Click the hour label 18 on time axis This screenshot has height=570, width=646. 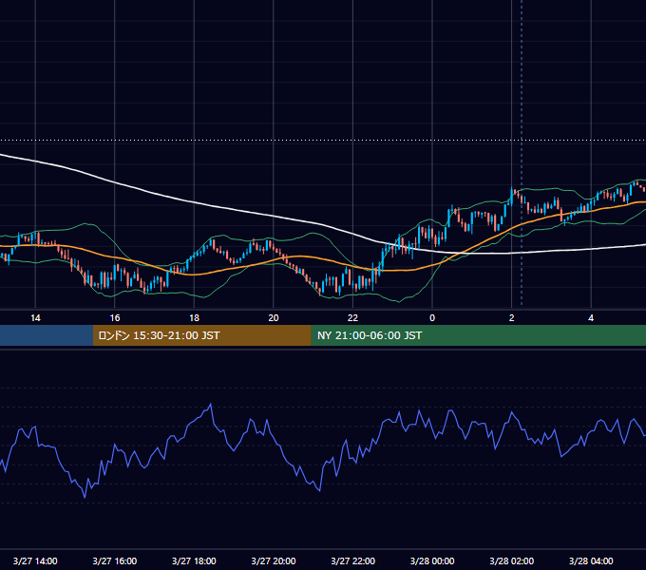[194, 318]
